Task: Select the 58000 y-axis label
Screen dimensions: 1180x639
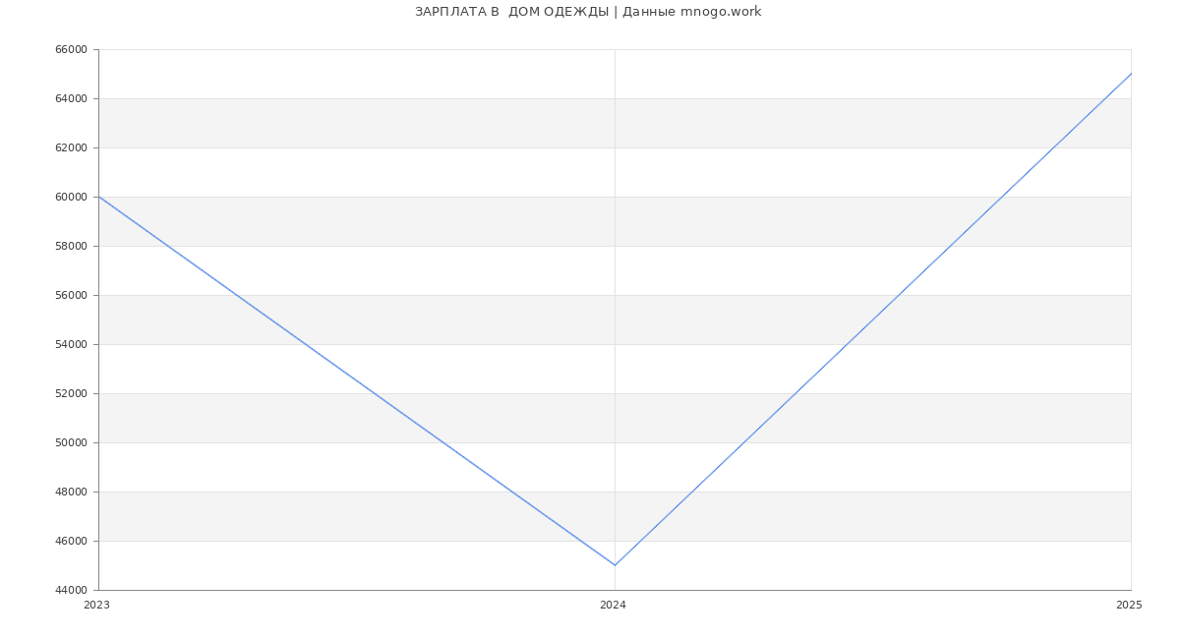Action: [x=71, y=246]
